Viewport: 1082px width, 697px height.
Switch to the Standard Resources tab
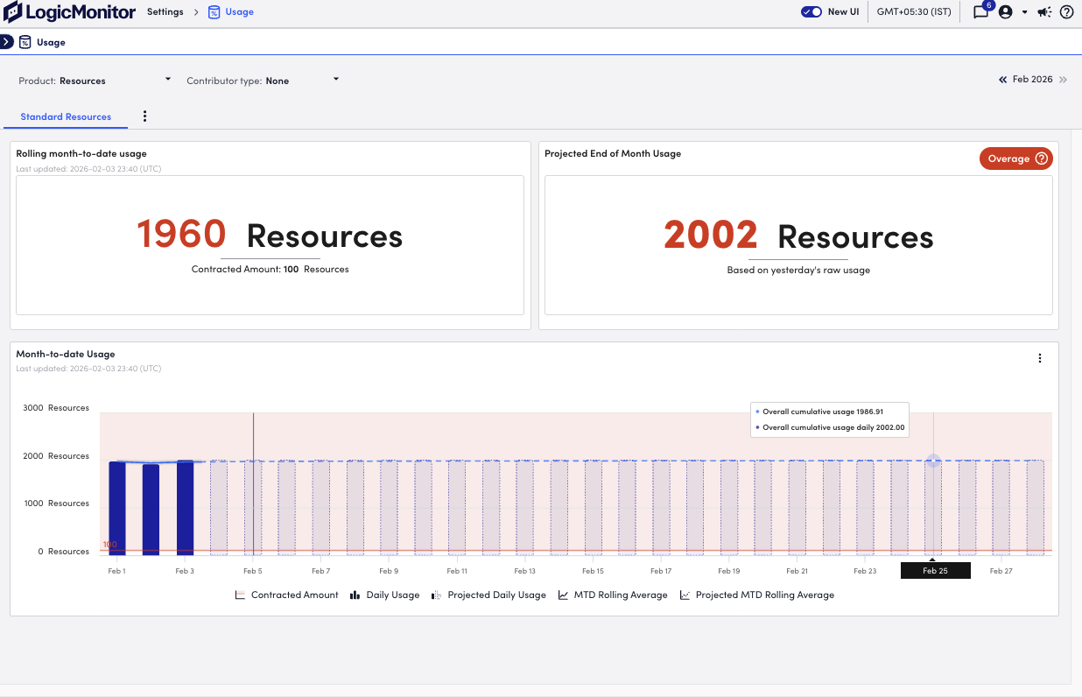point(65,116)
